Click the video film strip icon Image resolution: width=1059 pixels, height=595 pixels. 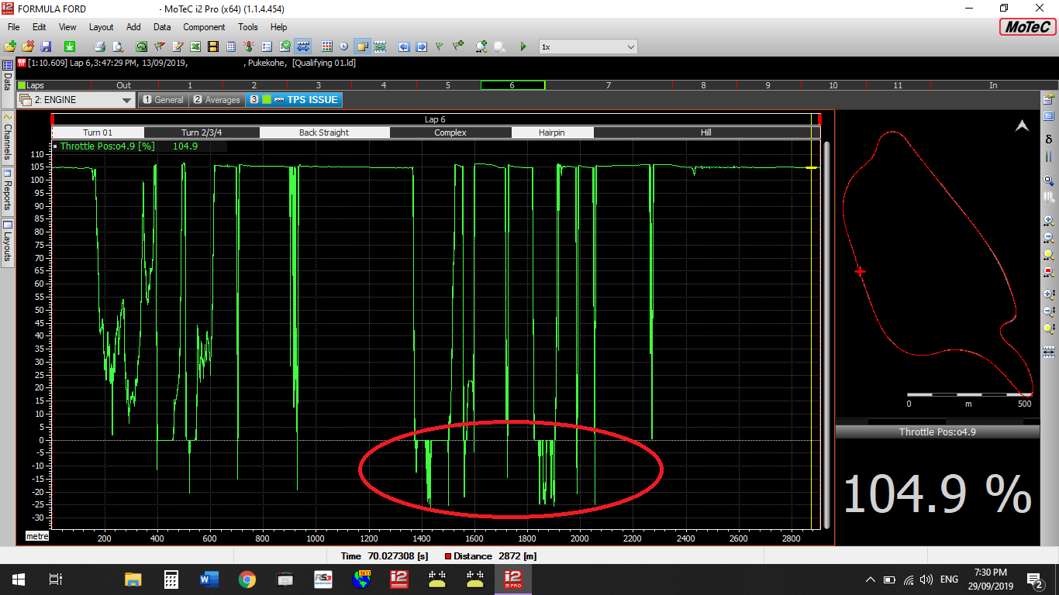click(213, 46)
